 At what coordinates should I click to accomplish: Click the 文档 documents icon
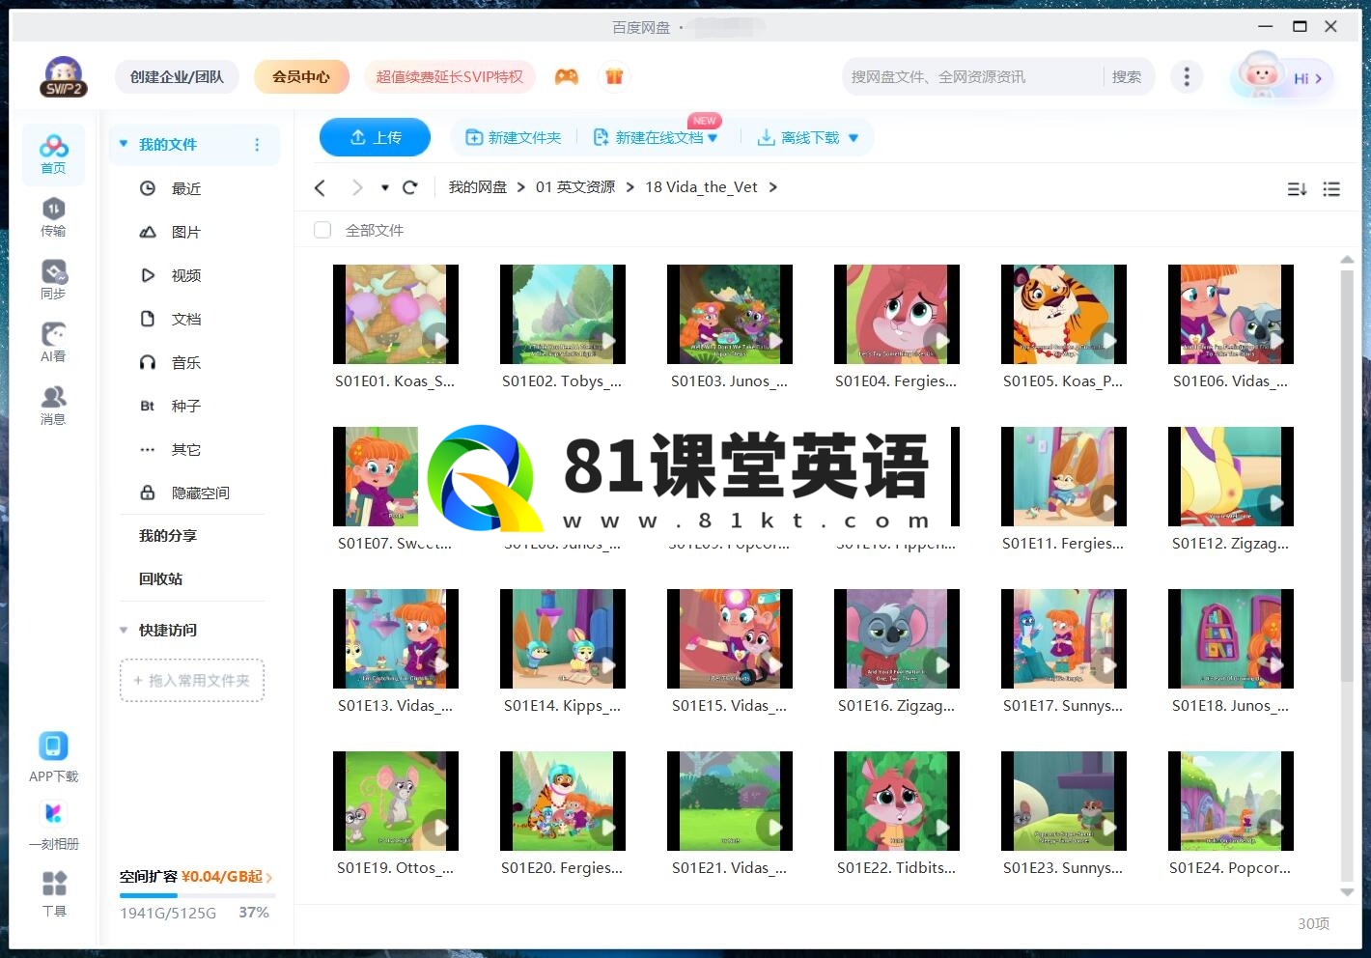point(148,319)
